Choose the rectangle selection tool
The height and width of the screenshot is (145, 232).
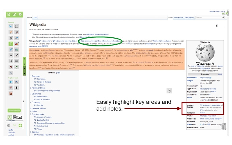[17, 26]
